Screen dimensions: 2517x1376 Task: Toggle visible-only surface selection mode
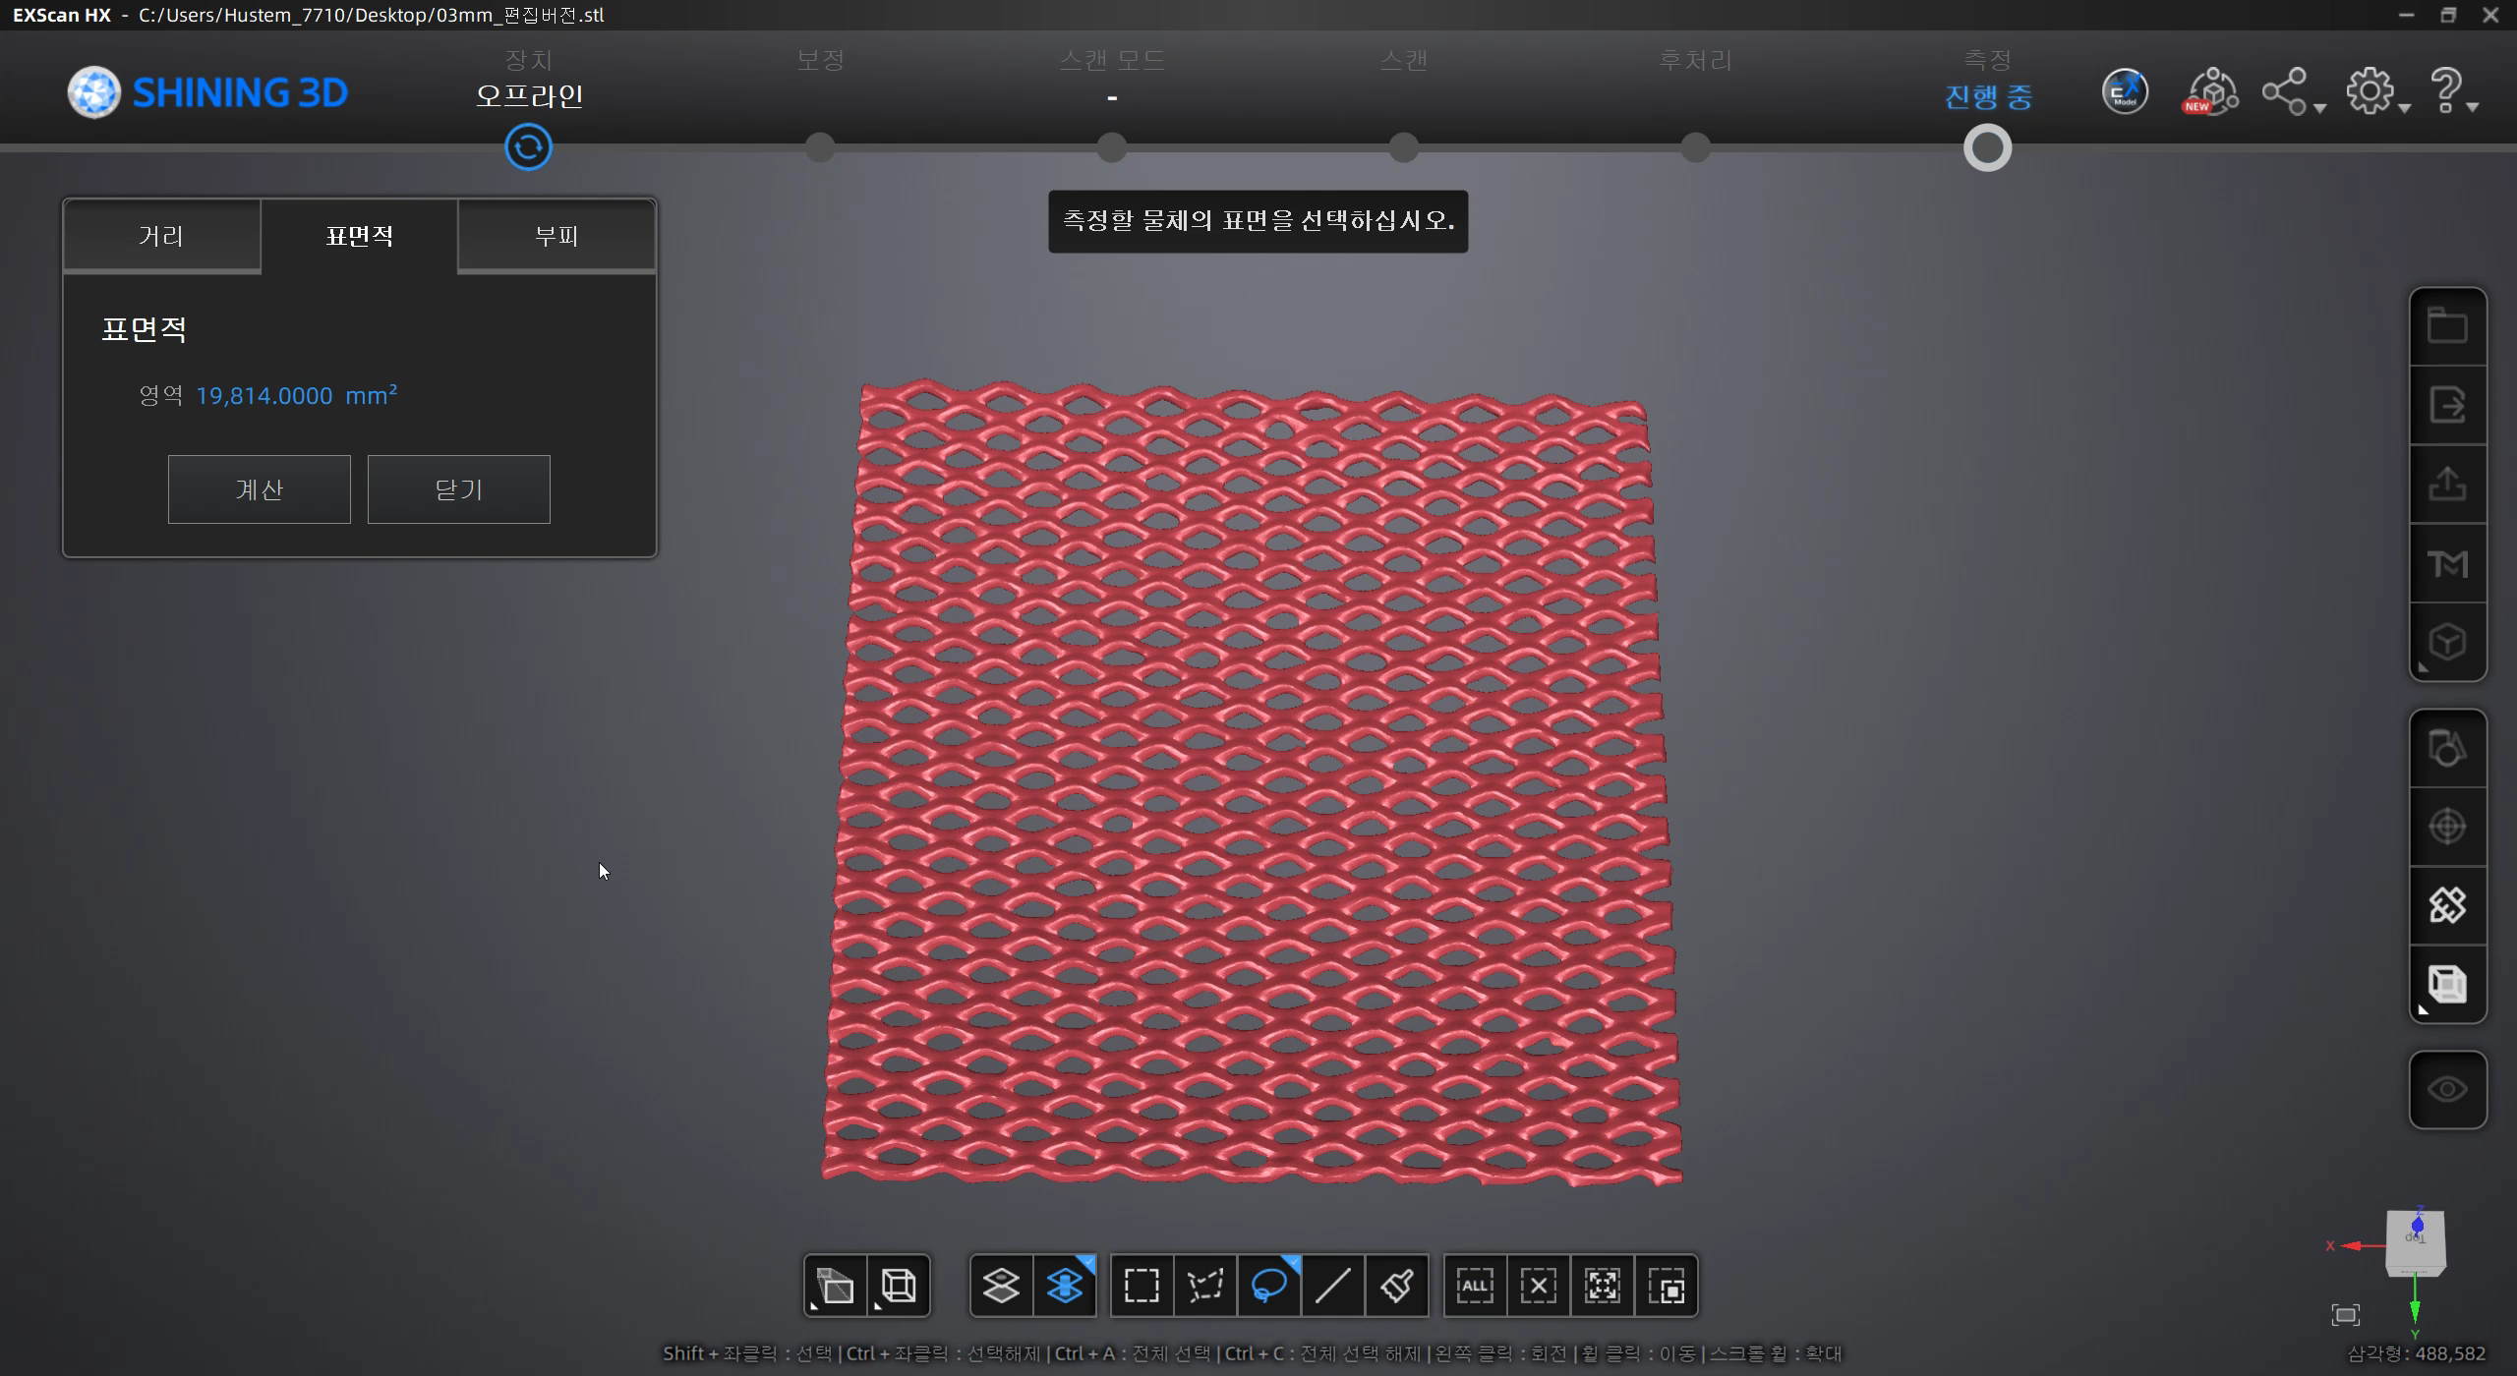click(x=1001, y=1286)
